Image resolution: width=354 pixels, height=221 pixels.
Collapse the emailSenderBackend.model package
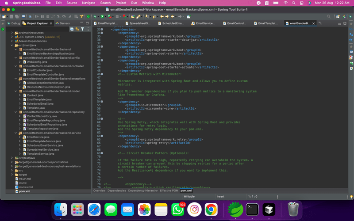click(x=15, y=91)
